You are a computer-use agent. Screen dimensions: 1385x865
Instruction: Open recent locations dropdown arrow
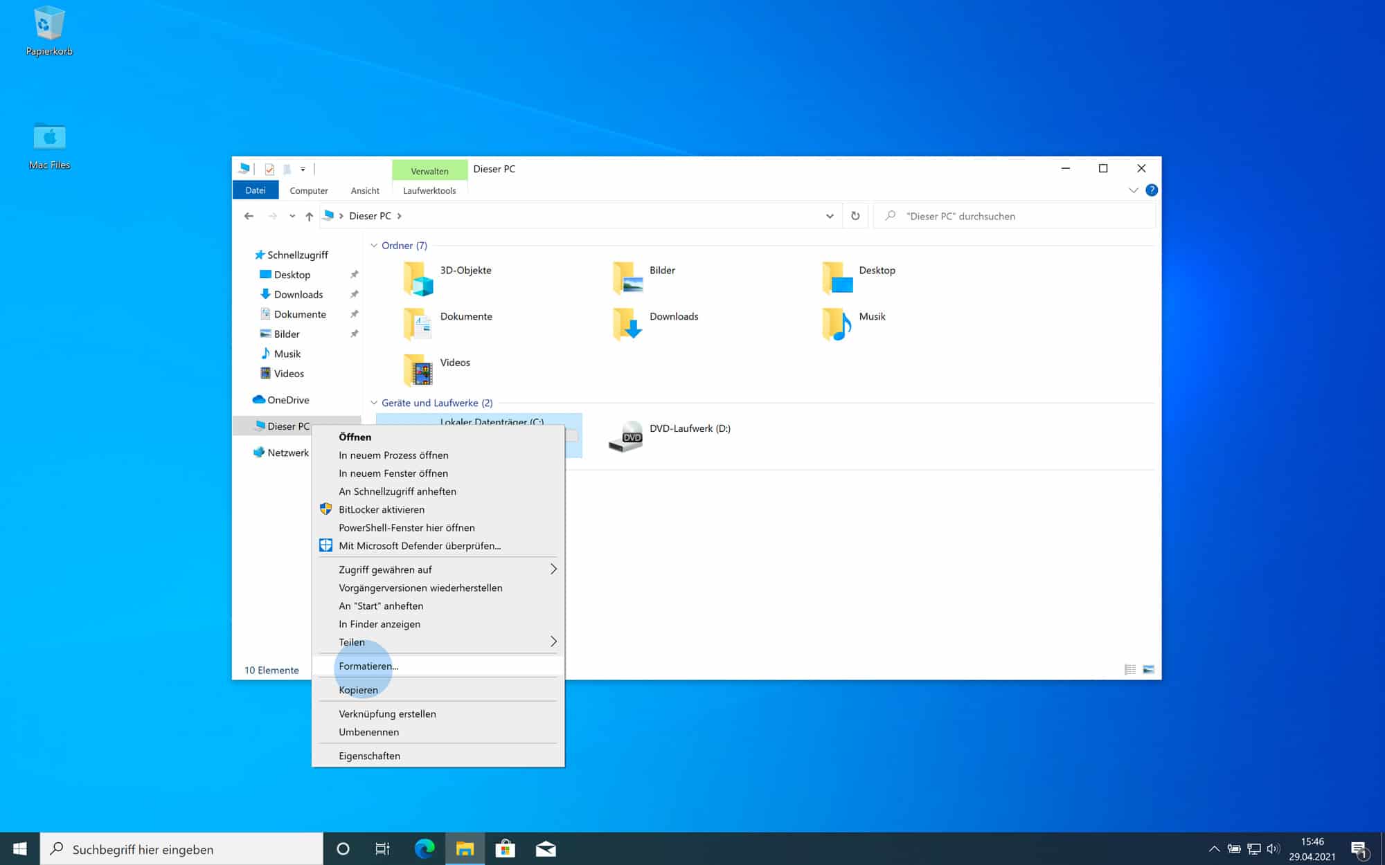[x=292, y=216]
